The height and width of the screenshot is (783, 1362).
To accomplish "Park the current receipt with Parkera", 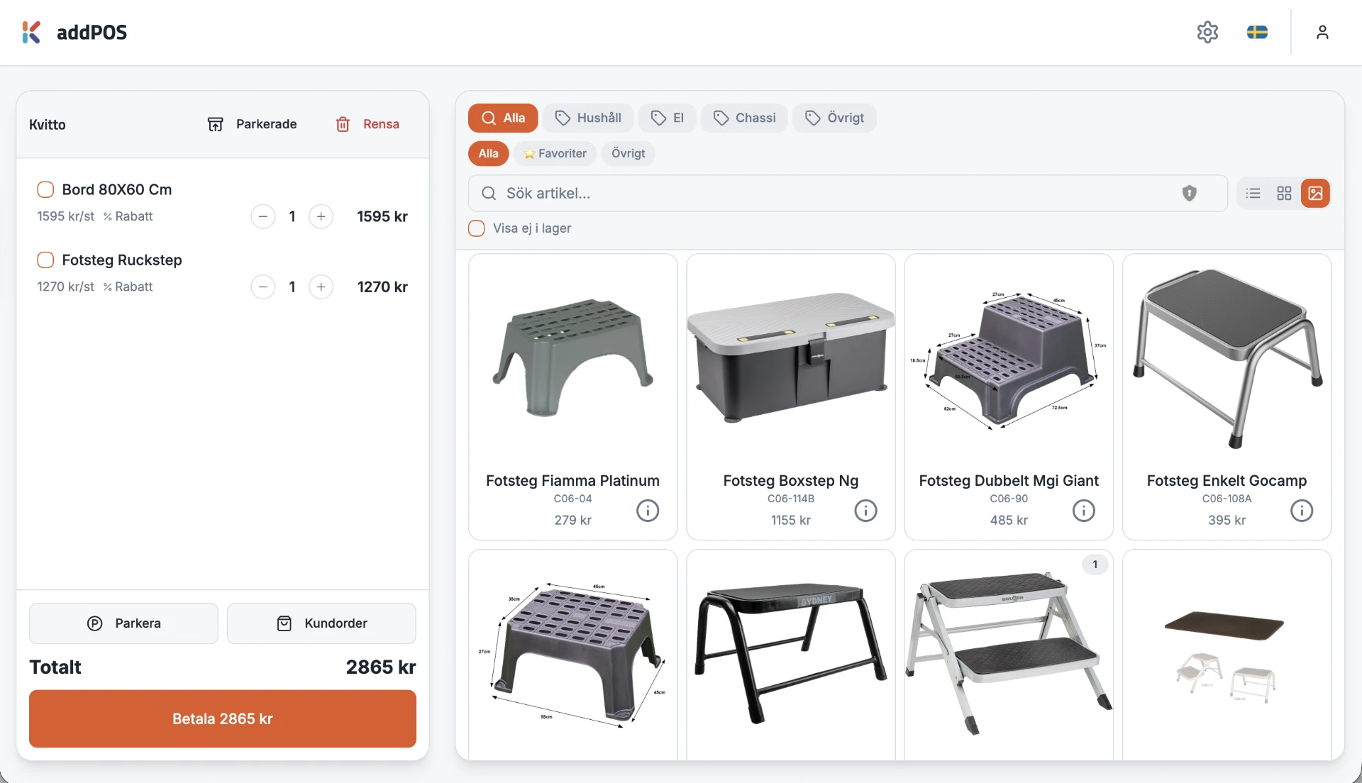I will tap(123, 623).
